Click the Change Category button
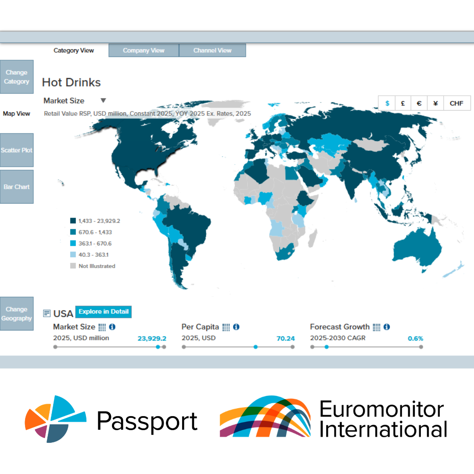The height and width of the screenshot is (474, 474). pos(17,77)
